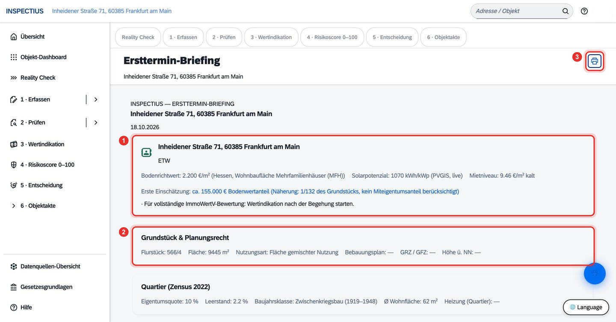Select the 4 · Risikoscore 0–100 tab
This screenshot has width=616, height=322.
point(332,37)
